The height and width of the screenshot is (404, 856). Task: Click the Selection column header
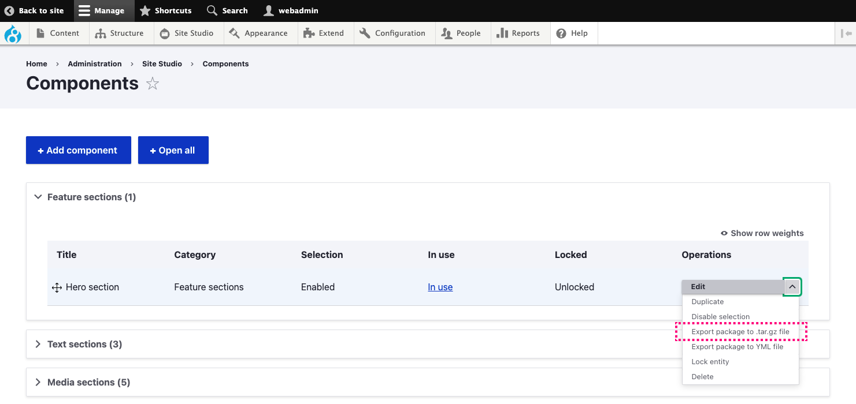(x=322, y=255)
